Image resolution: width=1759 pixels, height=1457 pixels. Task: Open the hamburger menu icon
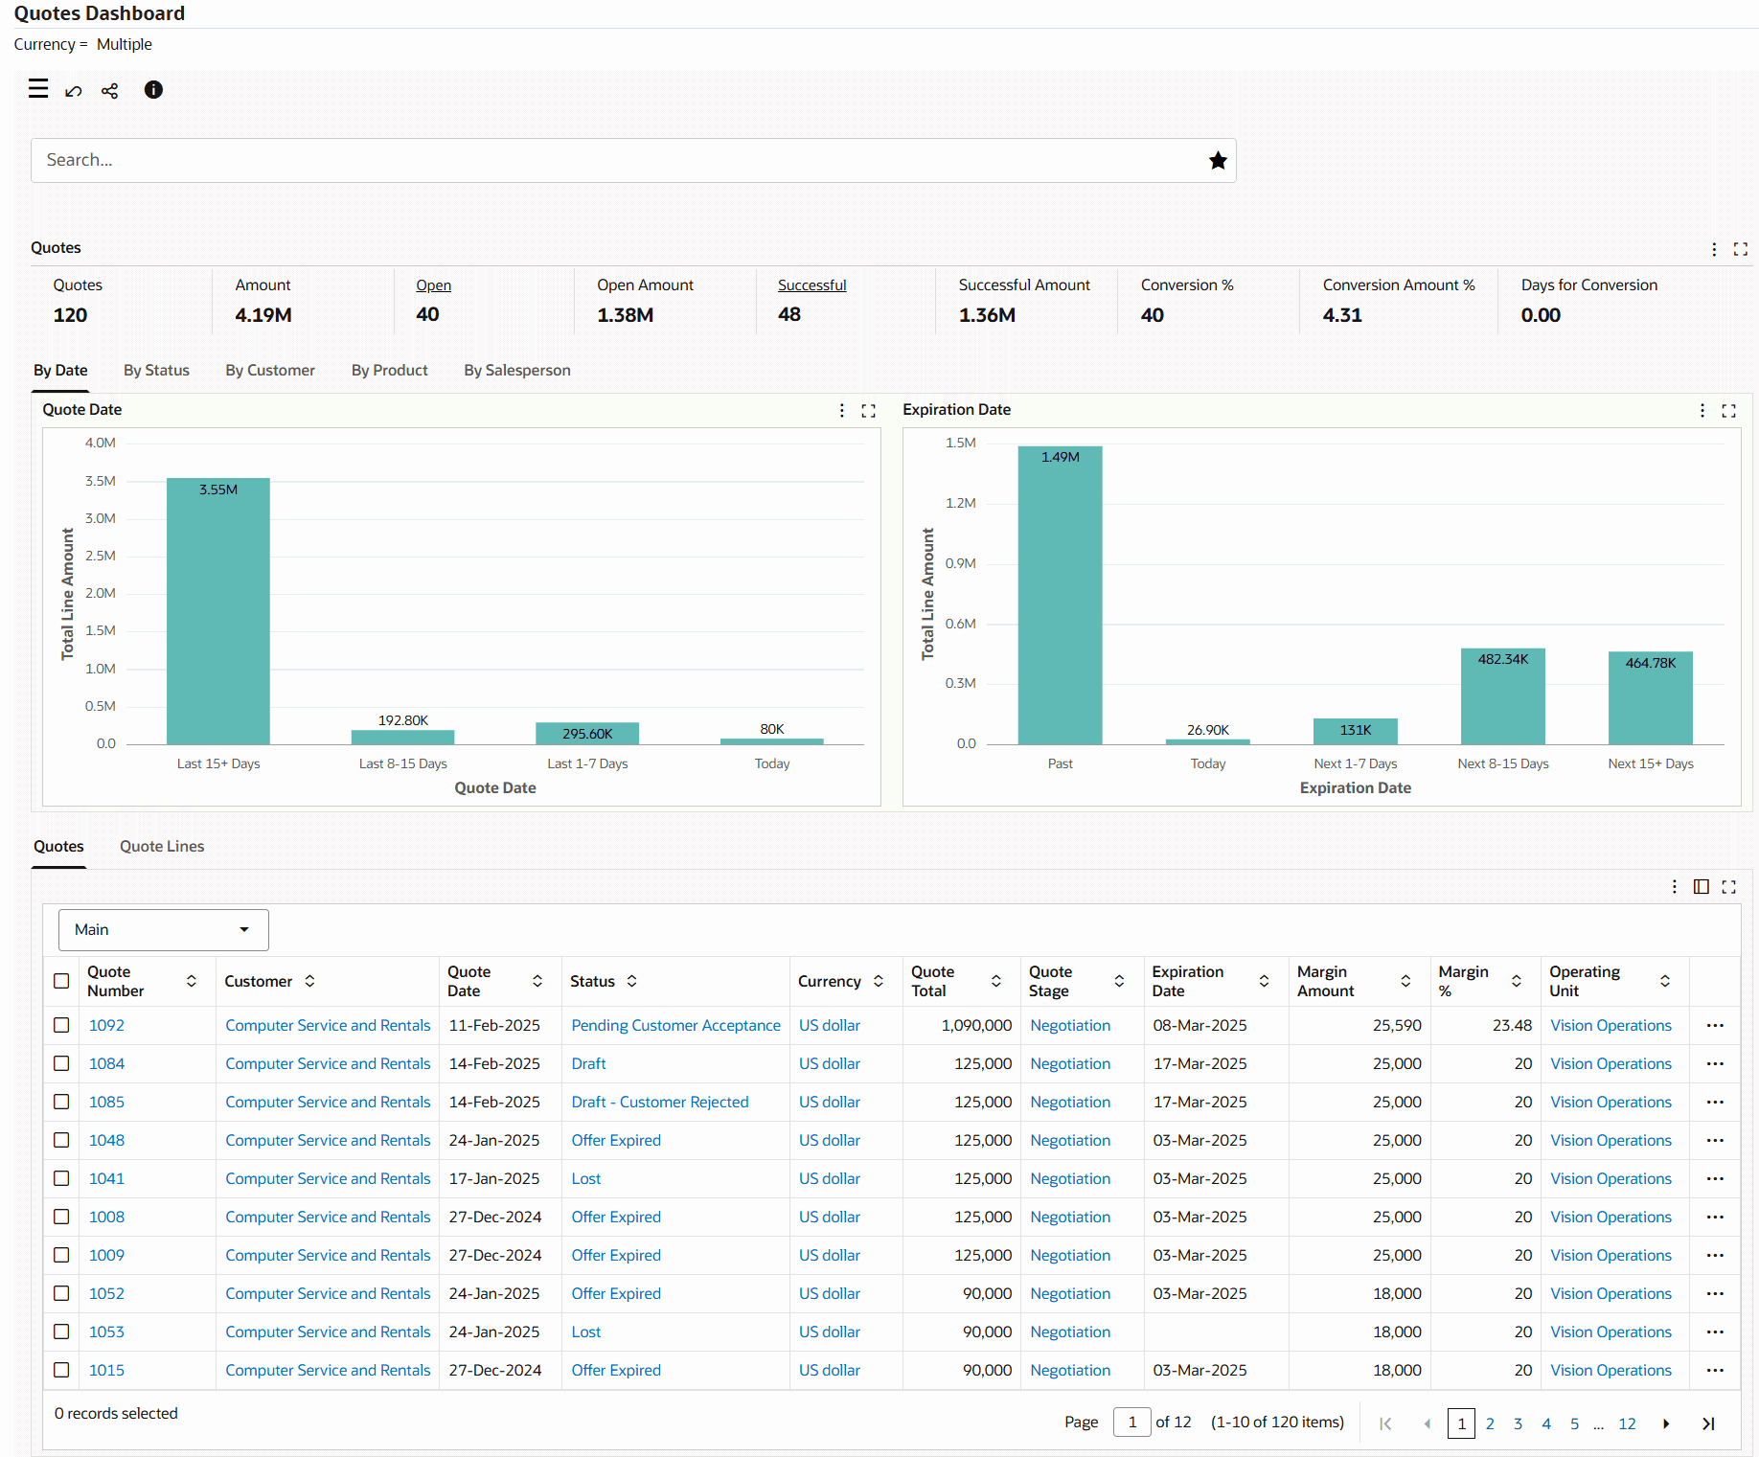pos(38,90)
